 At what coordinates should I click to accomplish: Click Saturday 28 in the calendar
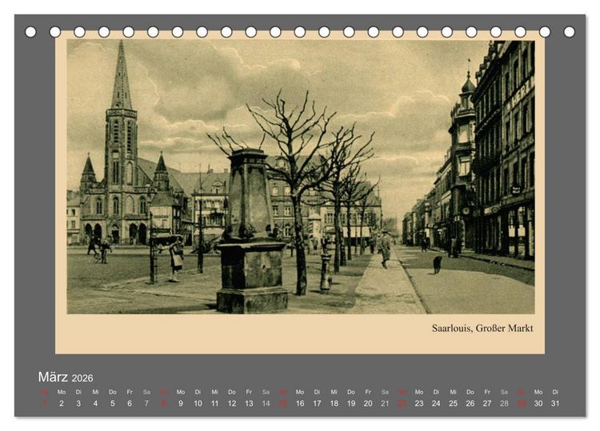click(504, 404)
